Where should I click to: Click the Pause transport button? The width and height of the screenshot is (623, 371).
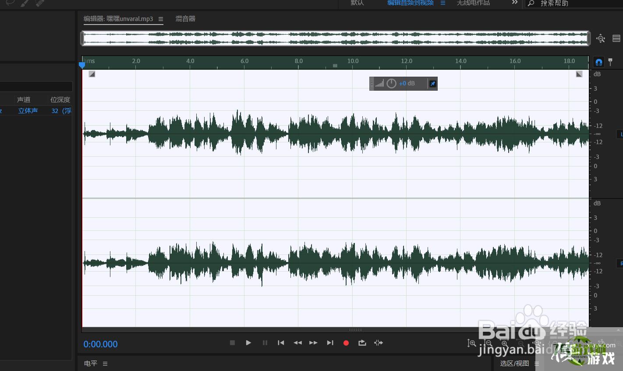[x=265, y=343]
